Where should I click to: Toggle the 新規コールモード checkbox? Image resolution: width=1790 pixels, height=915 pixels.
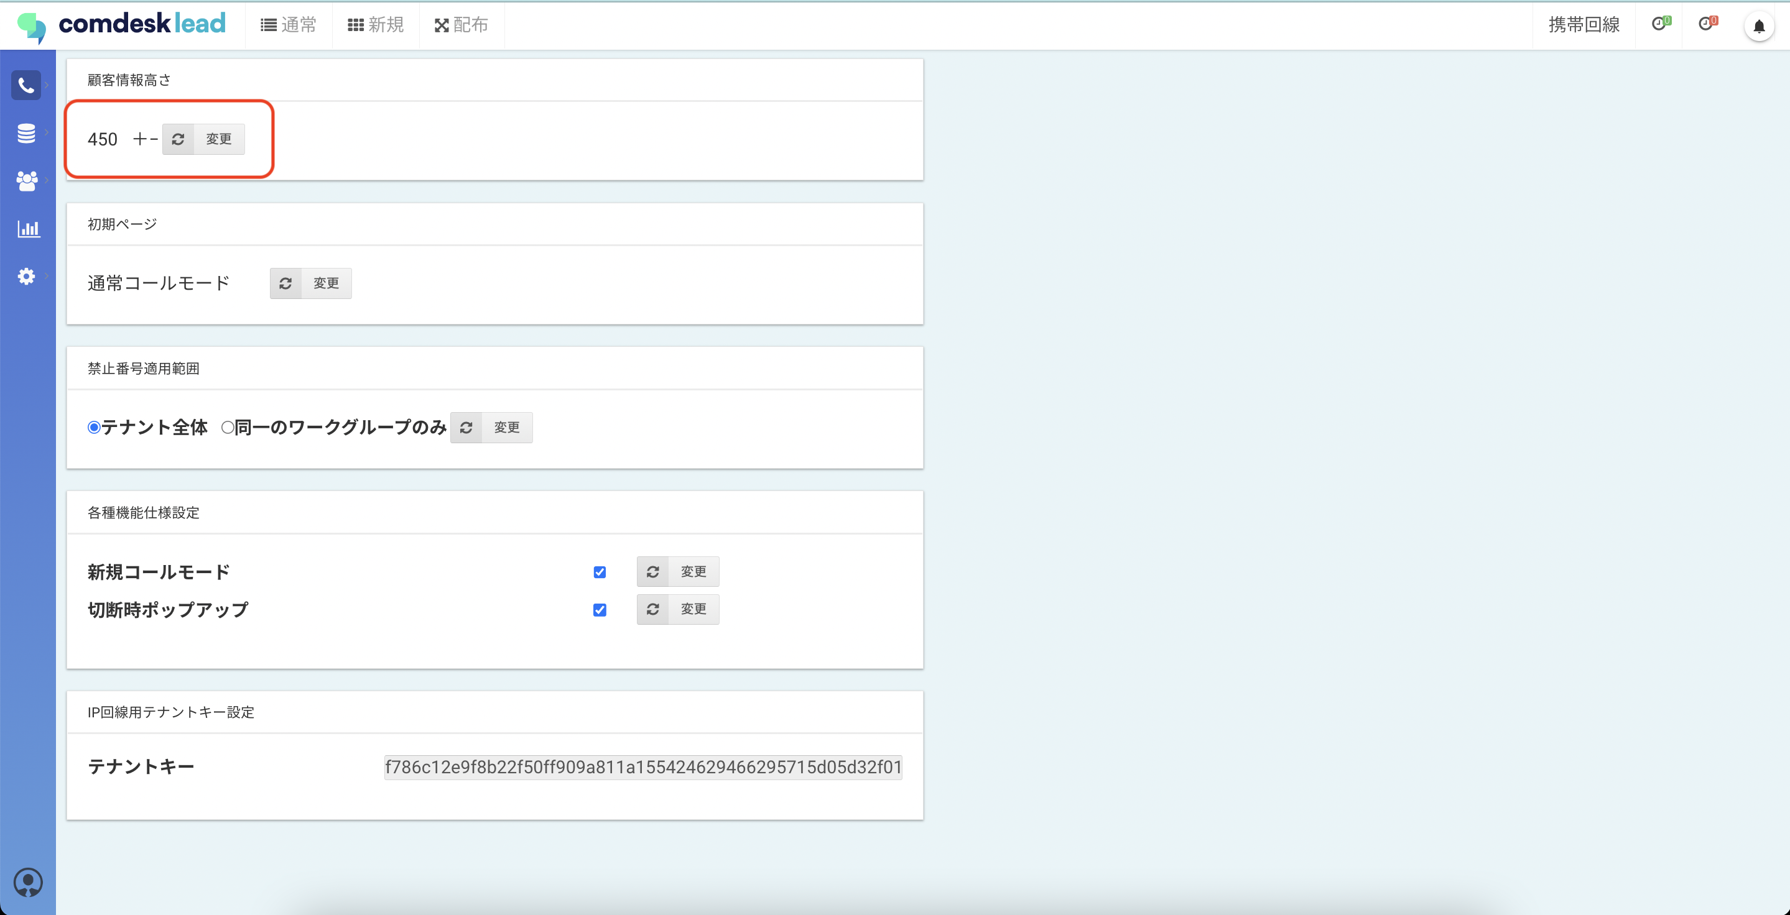(x=600, y=572)
